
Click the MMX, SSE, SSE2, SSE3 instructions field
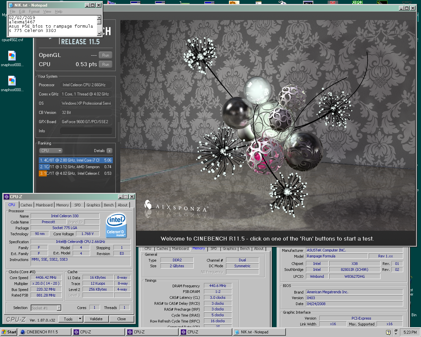point(81,262)
